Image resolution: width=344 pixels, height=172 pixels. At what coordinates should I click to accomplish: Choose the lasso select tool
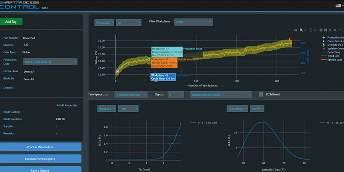(315, 30)
